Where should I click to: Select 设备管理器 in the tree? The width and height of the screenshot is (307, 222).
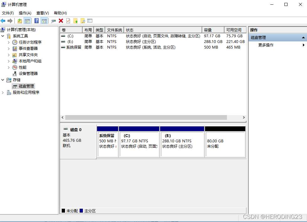[x=28, y=73]
